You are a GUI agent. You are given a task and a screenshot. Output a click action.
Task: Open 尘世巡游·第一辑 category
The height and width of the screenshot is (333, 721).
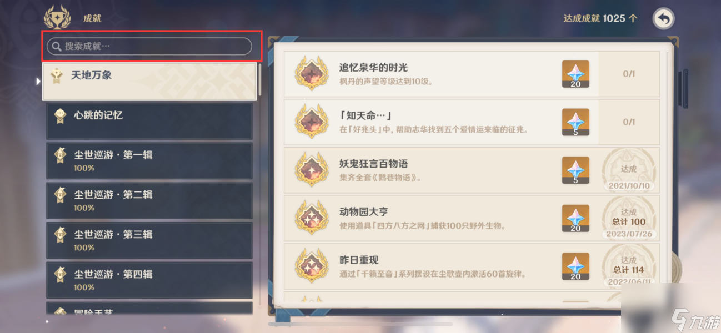(149, 161)
